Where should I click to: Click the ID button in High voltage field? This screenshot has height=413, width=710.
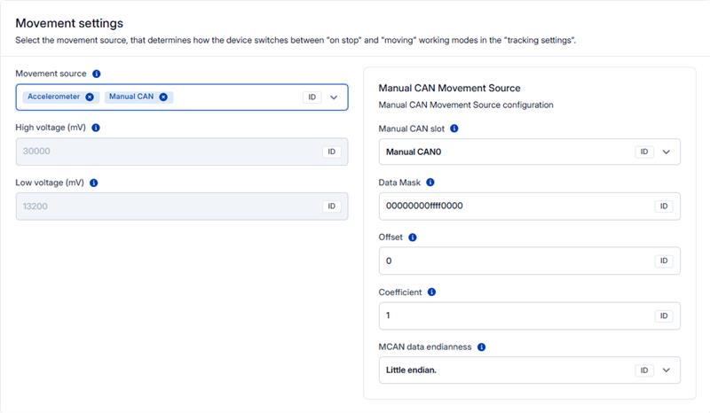coord(332,152)
